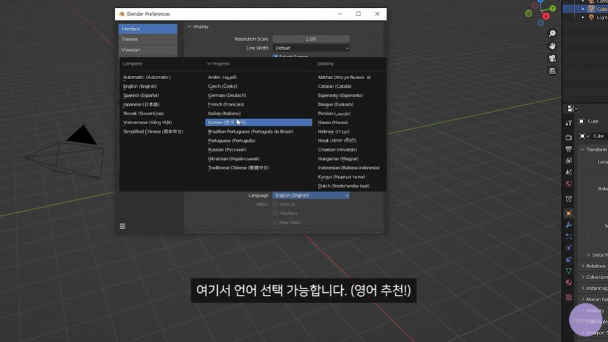Toggle perspective/orthographic grid icon
This screenshot has width=608, height=342.
pyautogui.click(x=552, y=71)
